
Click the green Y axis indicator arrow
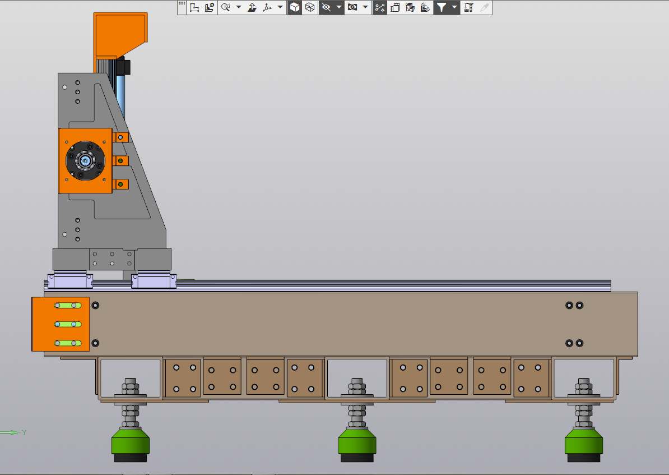click(x=11, y=433)
